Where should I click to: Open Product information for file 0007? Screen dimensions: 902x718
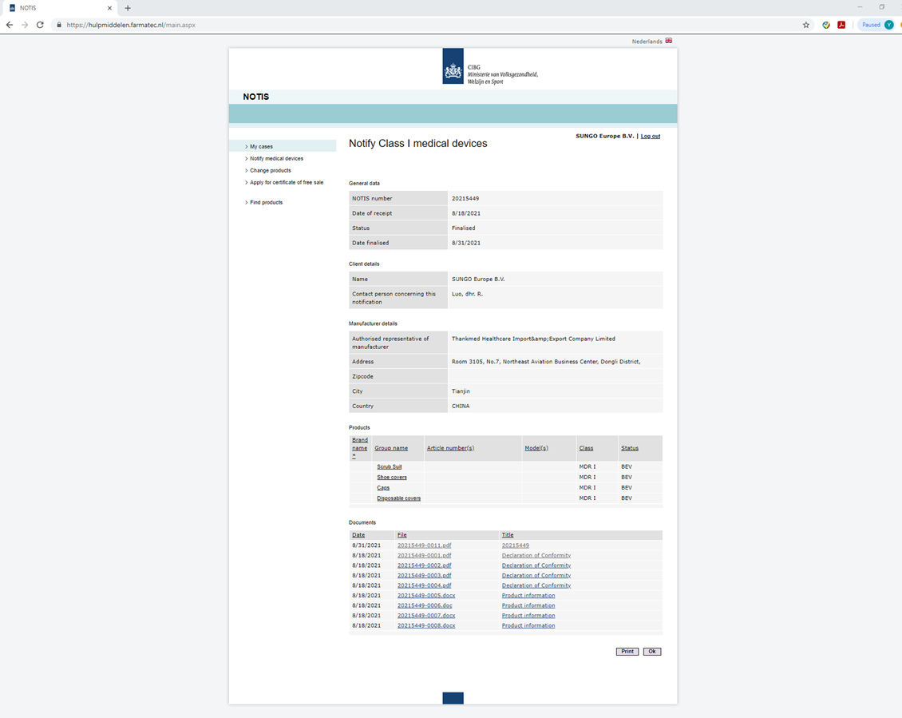(528, 616)
